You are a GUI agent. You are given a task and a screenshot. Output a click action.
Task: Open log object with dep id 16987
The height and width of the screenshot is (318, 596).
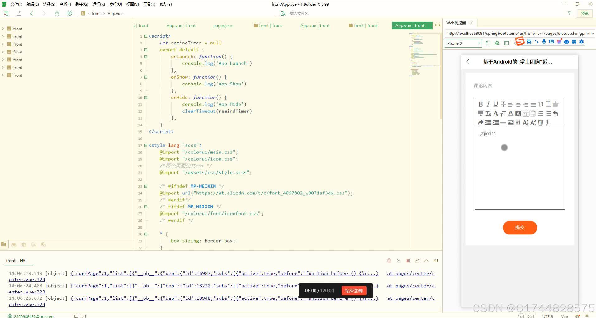(224, 273)
